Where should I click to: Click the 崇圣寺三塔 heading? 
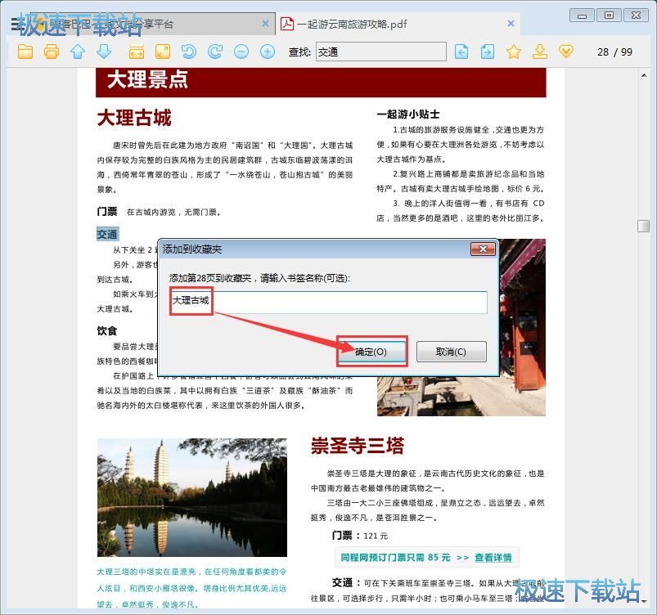[x=358, y=446]
